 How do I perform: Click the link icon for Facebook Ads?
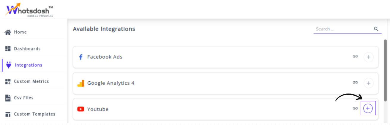[355, 56]
